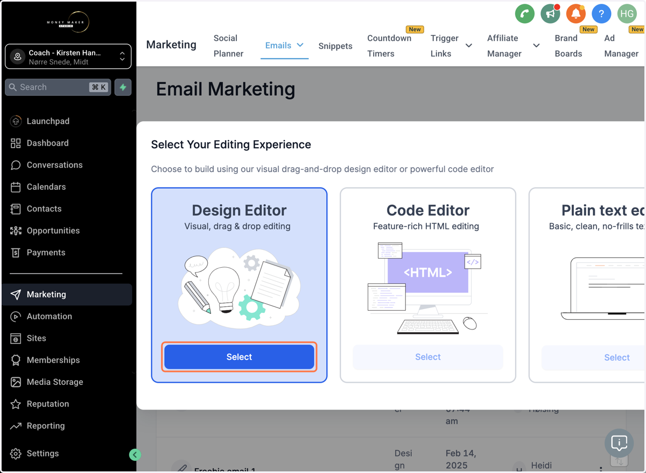The height and width of the screenshot is (473, 646).
Task: Click the Calendars icon in sidebar
Action: [16, 187]
